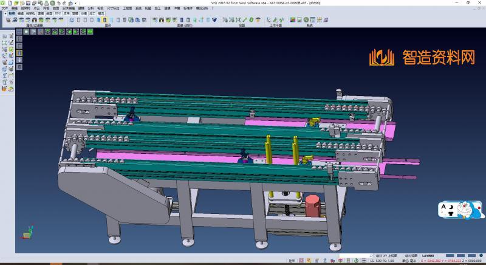Viewport: 486px width, 265px height.
Task: Click the XYZ axis triad in viewport corner
Action: (x=26, y=232)
